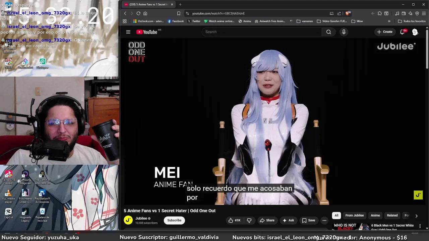429x241 pixels.
Task: Open a new browser tab
Action: (x=180, y=4)
